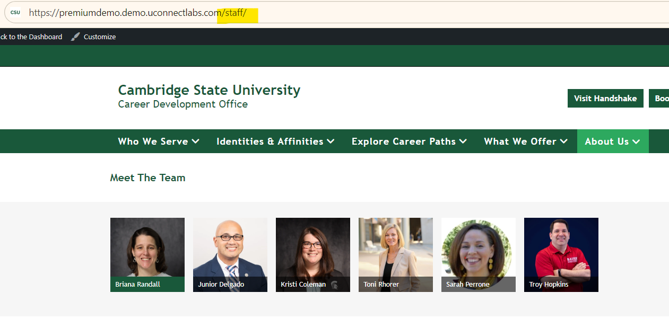Expand the Identities & Affinities dropdown
The height and width of the screenshot is (328, 669).
tap(275, 141)
